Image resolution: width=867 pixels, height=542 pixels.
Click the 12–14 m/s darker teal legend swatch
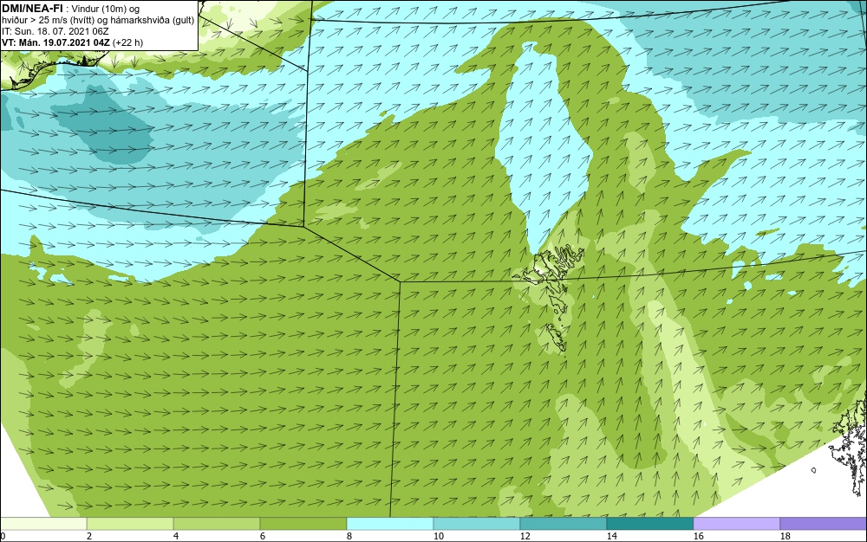click(x=563, y=524)
